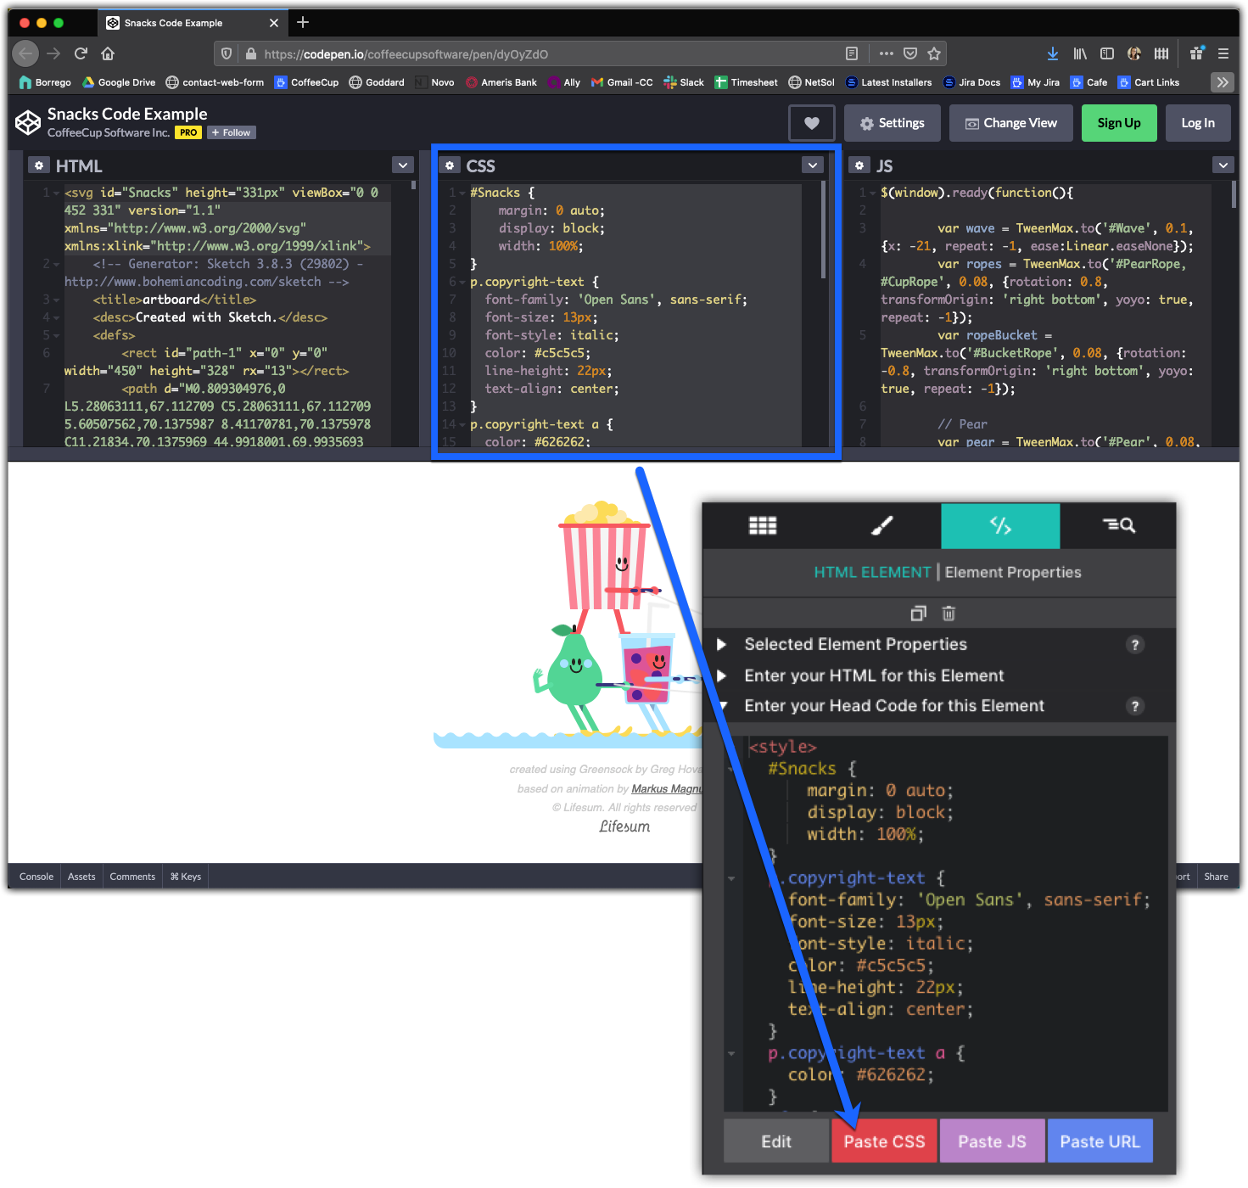
Task: Expand the HTML editor dropdown chevron
Action: [403, 165]
